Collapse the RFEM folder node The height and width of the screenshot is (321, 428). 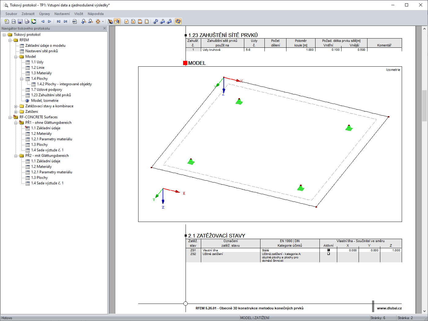10,40
